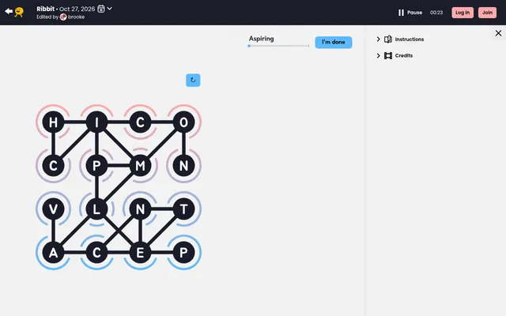Click the Join button

(487, 13)
